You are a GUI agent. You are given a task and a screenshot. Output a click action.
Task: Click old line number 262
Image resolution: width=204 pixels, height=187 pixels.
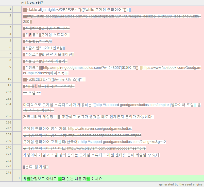point(8,92)
